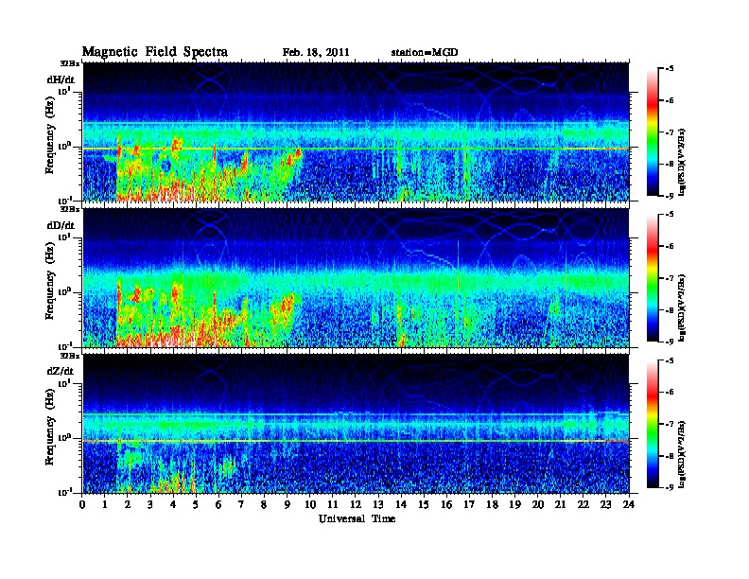Click the 'Universal Time' axis title
Screen dimensions: 749x579
pos(357,518)
